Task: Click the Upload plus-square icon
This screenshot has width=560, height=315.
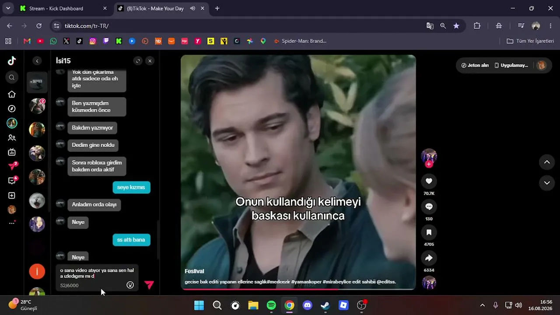Action: click(12, 196)
